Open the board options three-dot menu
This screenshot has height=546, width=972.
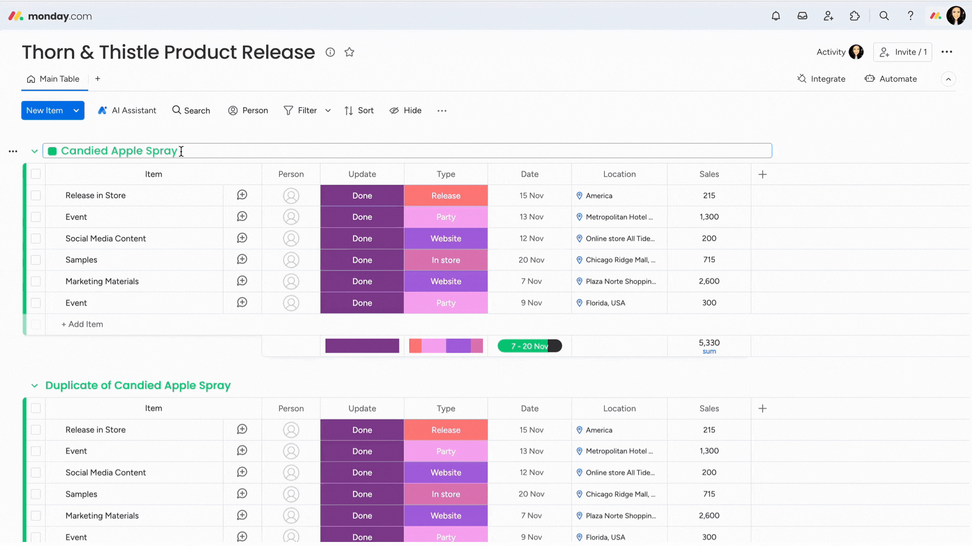click(x=947, y=52)
